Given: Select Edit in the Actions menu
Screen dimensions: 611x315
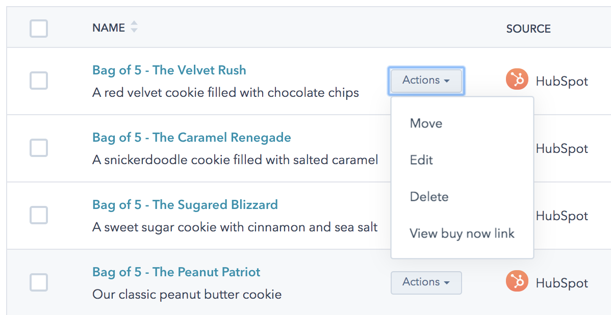Looking at the screenshot, I should tap(421, 160).
